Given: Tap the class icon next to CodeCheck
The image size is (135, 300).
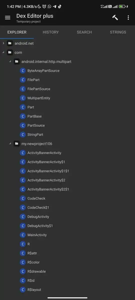Looking at the screenshot, I should 23,198.
